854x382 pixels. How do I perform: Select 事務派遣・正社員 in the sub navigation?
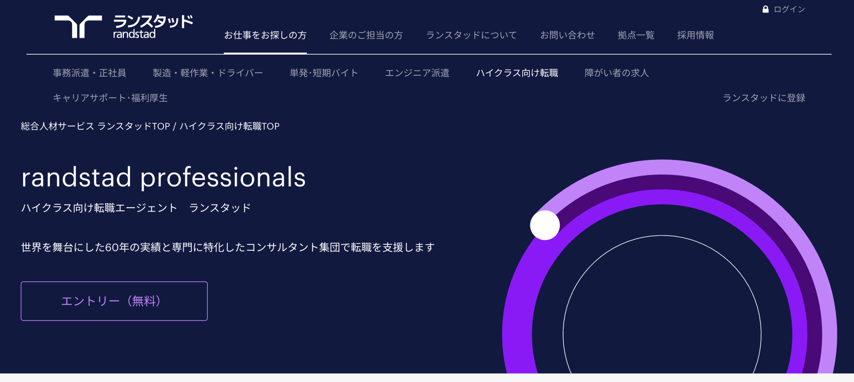tap(89, 73)
